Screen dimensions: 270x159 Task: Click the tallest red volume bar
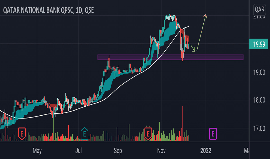pos(183,124)
